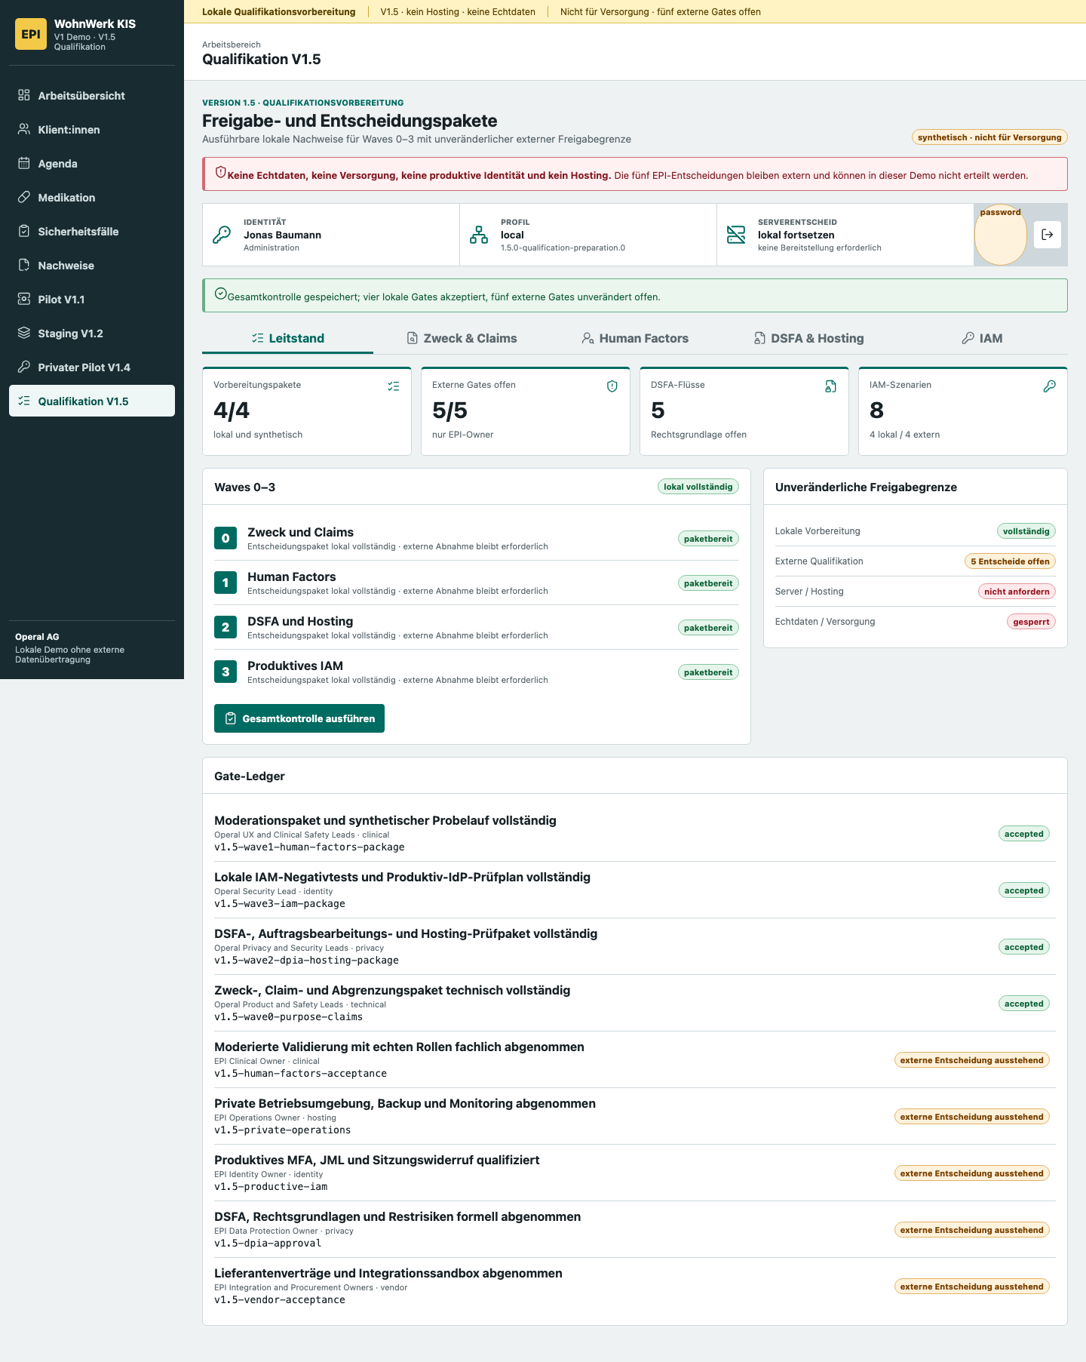Screen dimensions: 1086x1362
Task: Click the synthetisch · nicht für Versorgung badge
Action: point(989,137)
